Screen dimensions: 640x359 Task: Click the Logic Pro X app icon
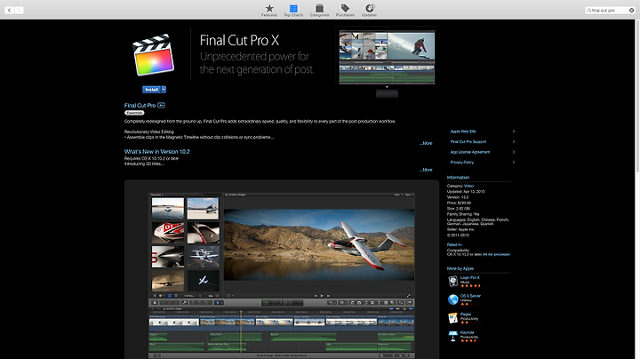coord(452,281)
